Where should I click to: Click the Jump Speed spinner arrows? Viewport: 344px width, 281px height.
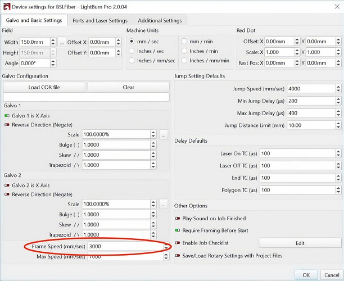pos(337,89)
